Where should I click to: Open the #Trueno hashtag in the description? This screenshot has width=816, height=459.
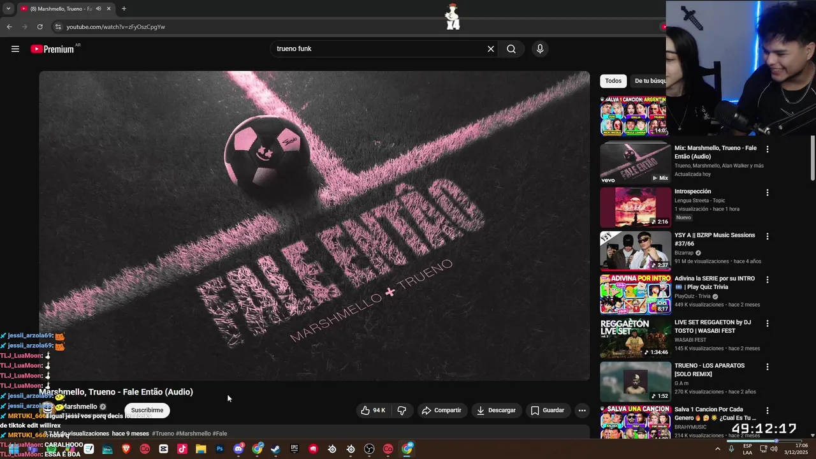pyautogui.click(x=163, y=433)
